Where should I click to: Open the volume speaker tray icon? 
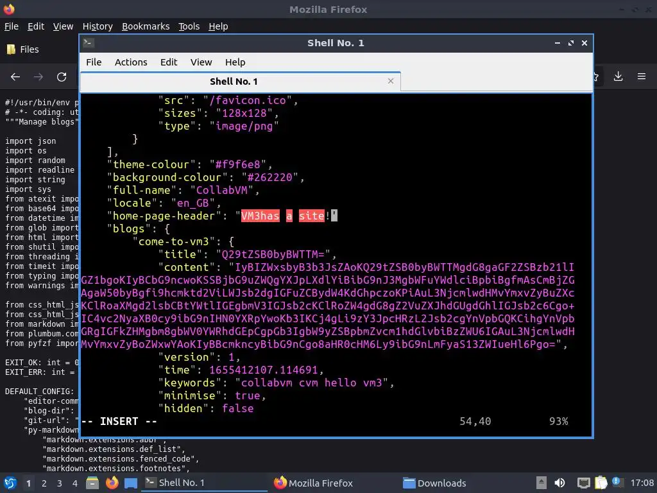(x=559, y=483)
